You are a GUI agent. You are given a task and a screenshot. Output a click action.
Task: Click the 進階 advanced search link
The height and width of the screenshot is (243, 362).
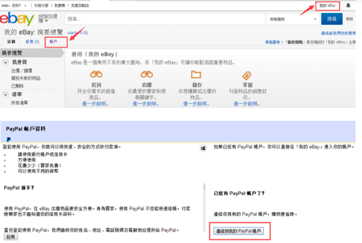pos(349,19)
